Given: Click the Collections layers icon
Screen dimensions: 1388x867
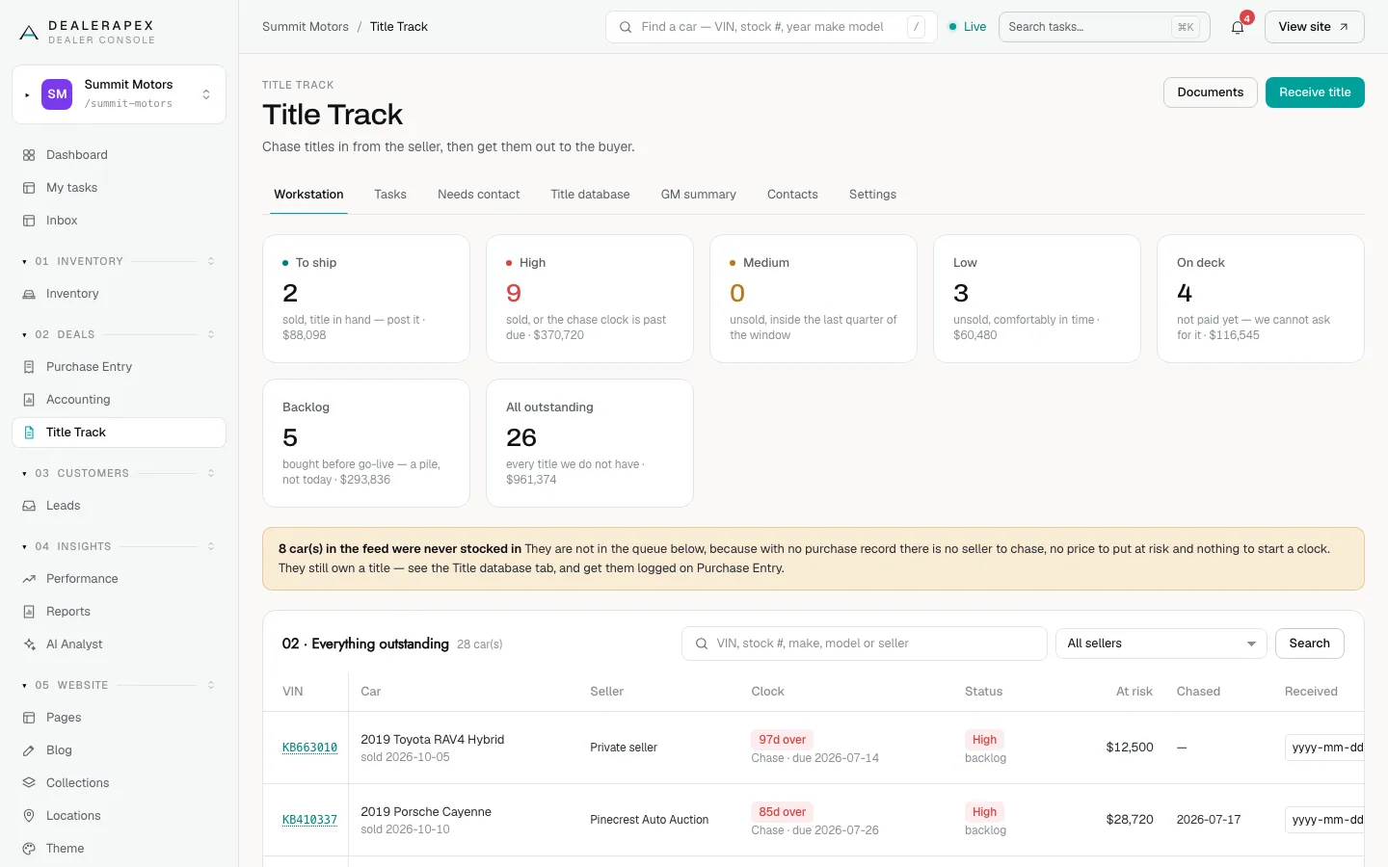Looking at the screenshot, I should click(x=29, y=783).
